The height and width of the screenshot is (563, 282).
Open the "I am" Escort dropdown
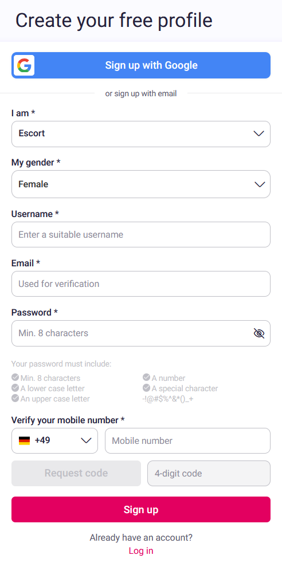[x=141, y=134]
